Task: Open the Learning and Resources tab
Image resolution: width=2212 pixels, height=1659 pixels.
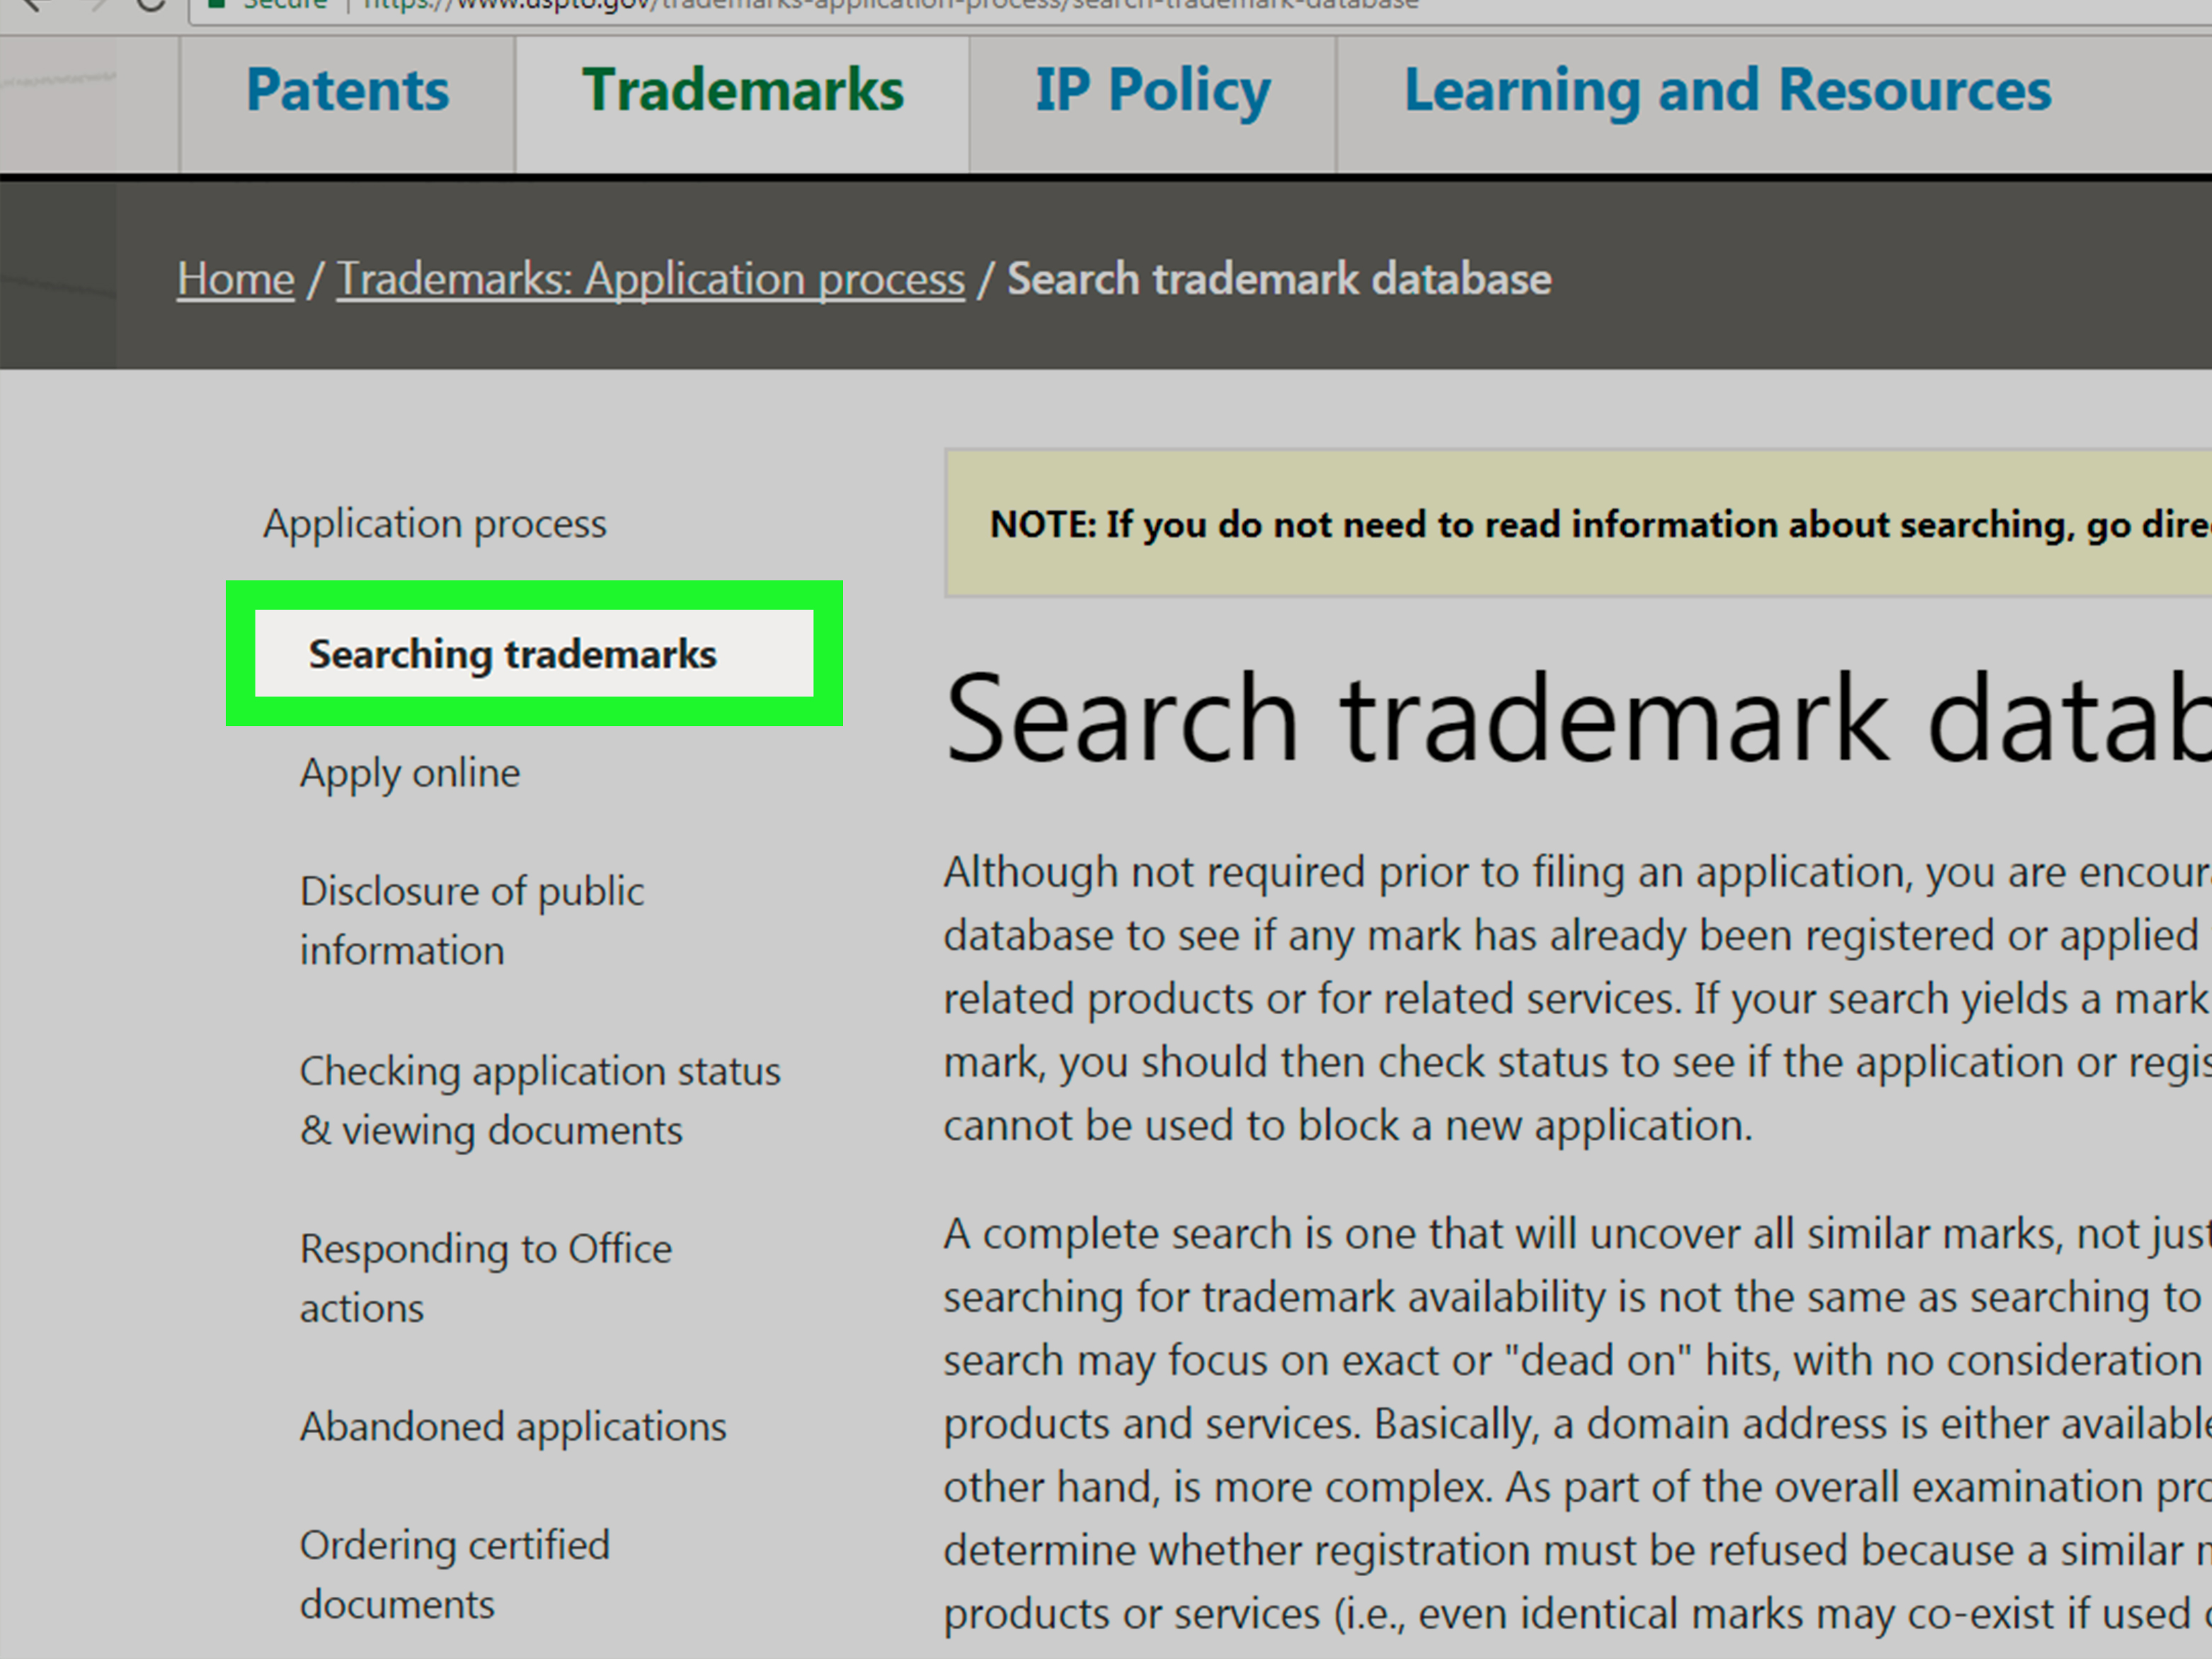Action: [x=1727, y=91]
